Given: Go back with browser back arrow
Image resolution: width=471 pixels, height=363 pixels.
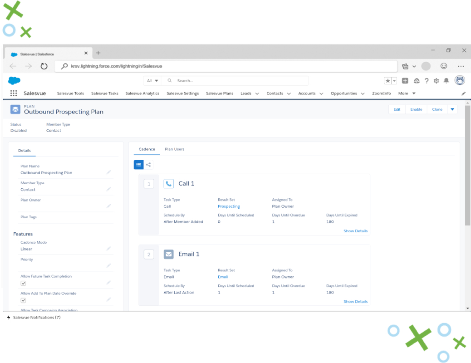Looking at the screenshot, I should pos(13,66).
